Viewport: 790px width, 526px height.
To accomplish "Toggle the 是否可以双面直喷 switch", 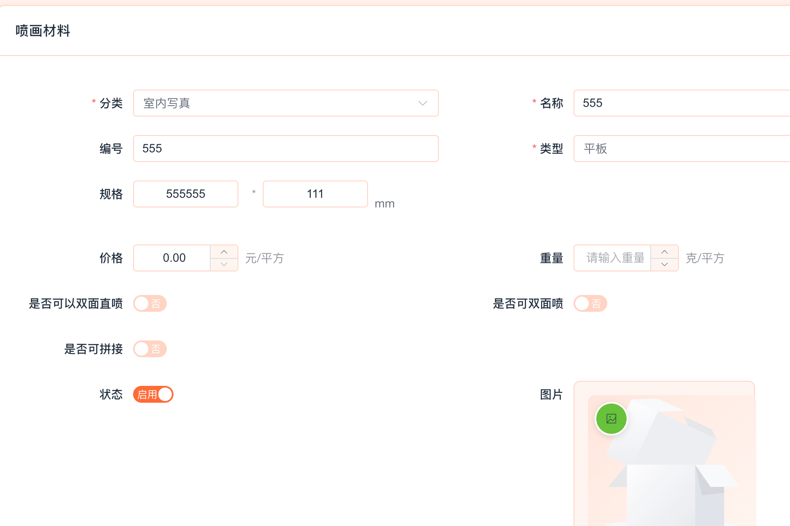I will (150, 303).
